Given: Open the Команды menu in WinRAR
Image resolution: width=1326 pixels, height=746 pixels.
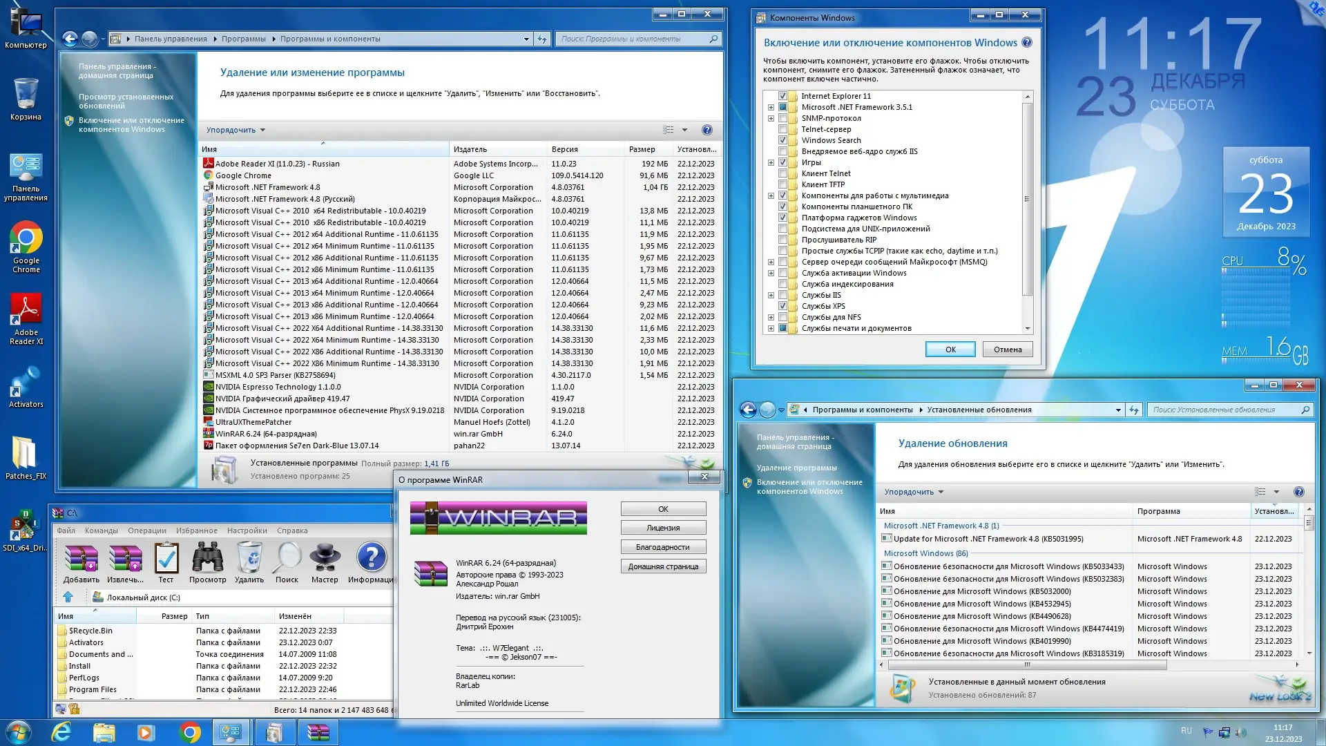Looking at the screenshot, I should tap(101, 530).
